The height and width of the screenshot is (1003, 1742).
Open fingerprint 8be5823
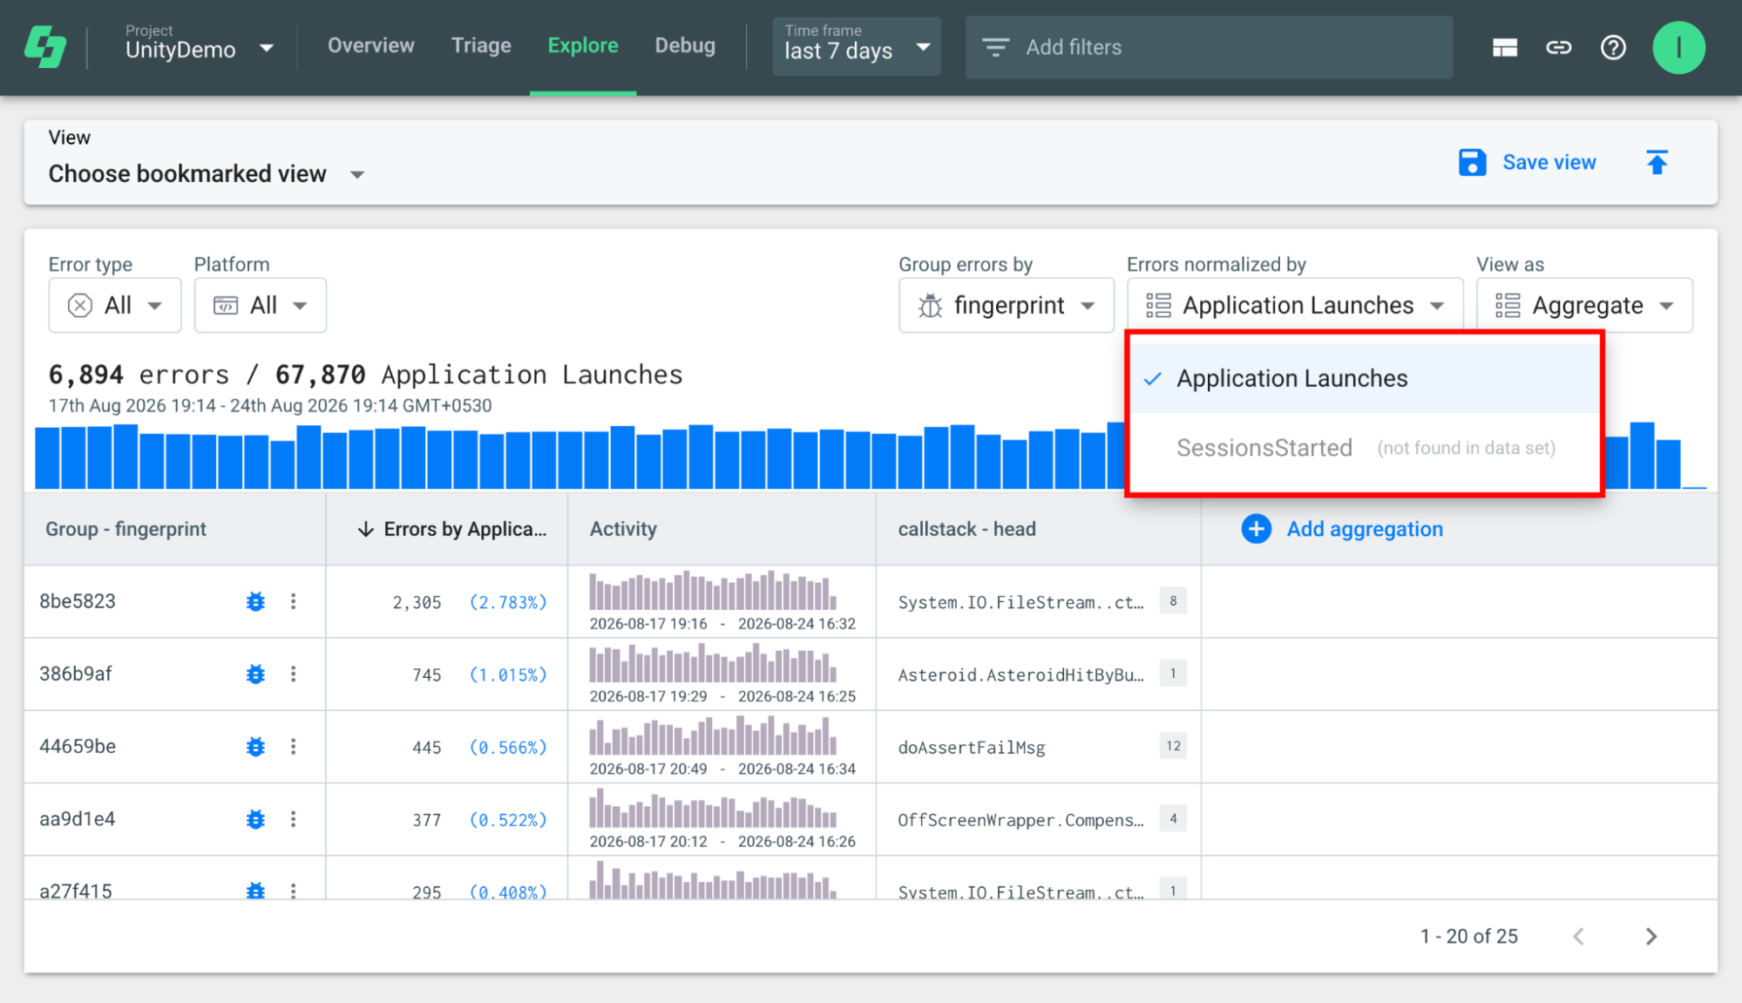78,601
